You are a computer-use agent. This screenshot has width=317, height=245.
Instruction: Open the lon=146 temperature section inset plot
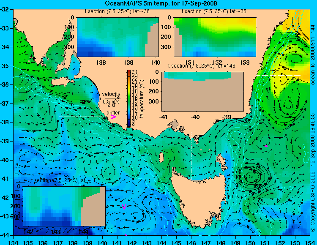point(202,92)
